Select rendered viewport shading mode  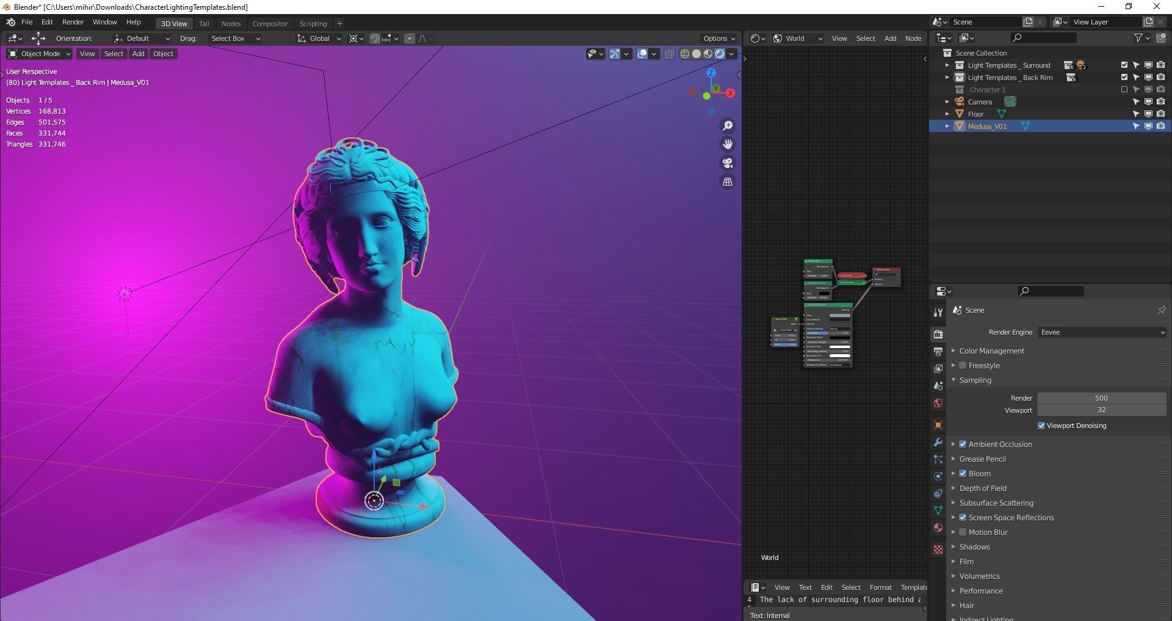pyautogui.click(x=720, y=54)
